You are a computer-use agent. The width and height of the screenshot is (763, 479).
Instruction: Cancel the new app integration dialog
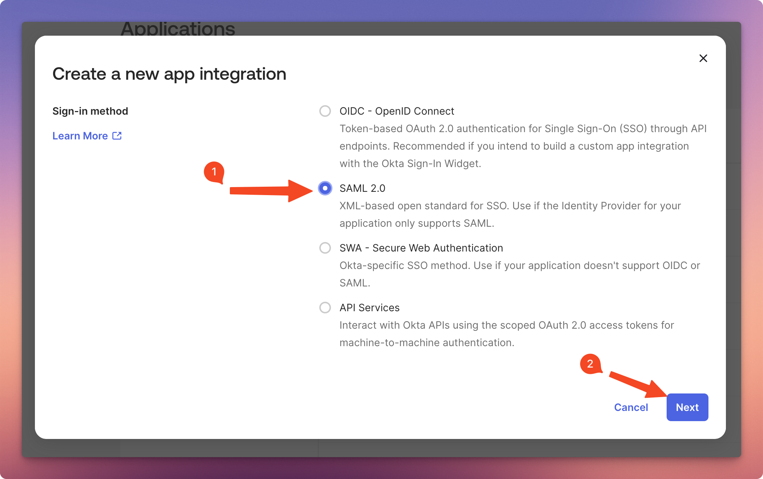click(631, 407)
